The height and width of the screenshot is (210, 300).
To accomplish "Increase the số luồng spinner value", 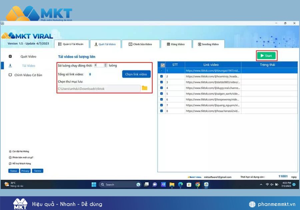I will [105, 64].
